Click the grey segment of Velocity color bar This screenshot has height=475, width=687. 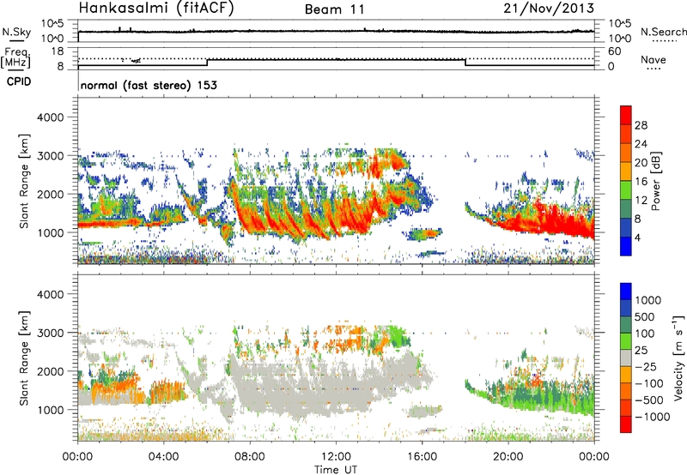click(626, 358)
